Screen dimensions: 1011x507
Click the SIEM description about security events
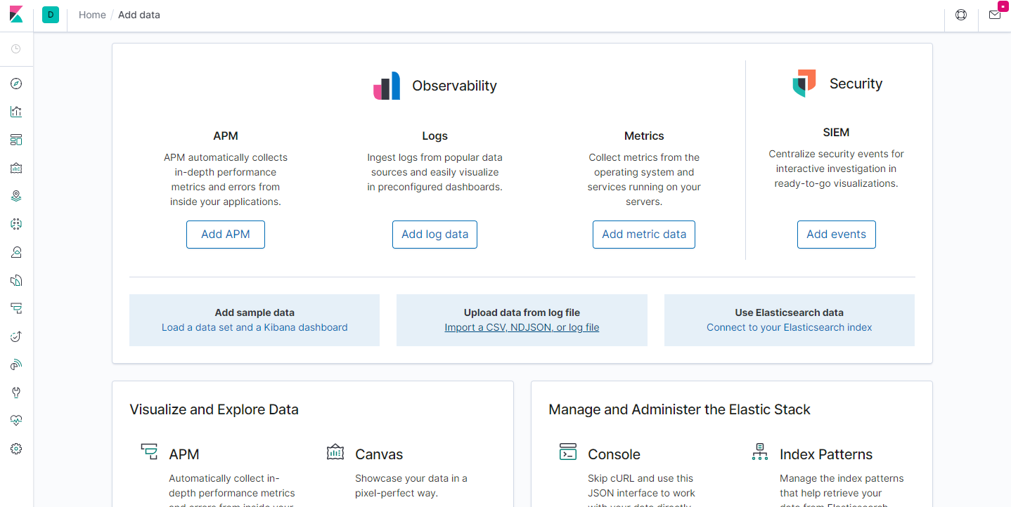tap(837, 169)
